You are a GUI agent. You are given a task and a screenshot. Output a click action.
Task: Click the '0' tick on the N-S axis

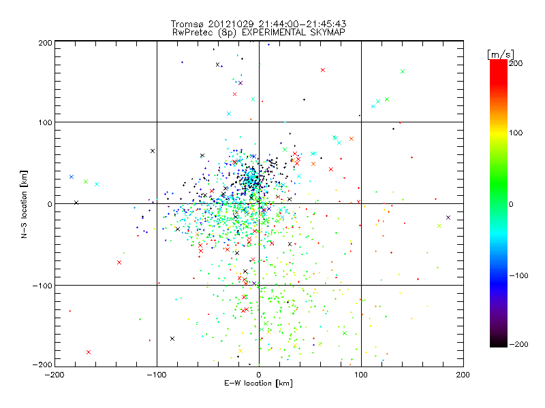(x=50, y=204)
